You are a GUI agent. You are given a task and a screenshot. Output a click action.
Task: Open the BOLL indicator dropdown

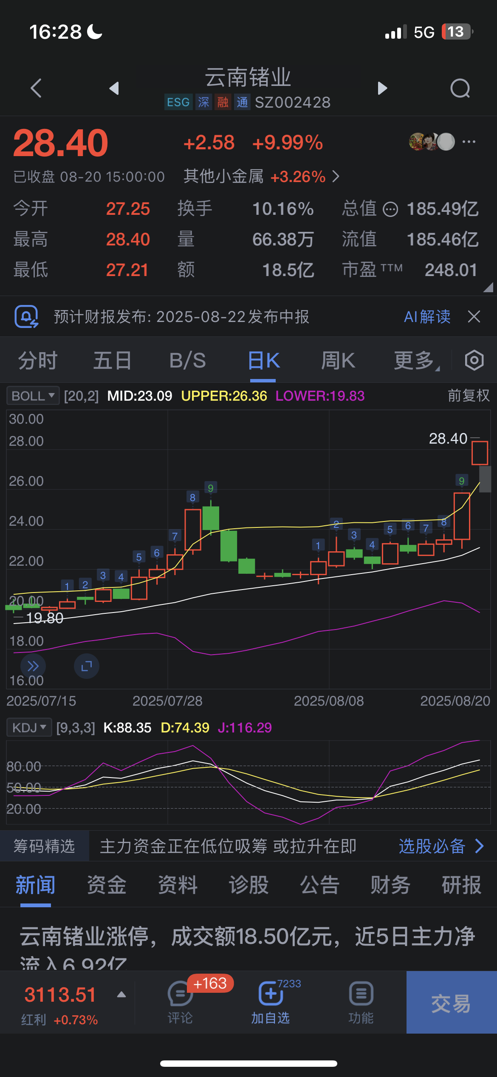click(33, 396)
